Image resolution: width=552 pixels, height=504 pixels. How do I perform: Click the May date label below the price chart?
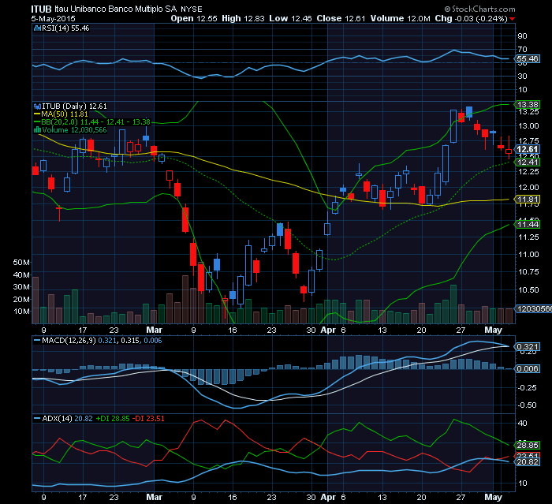click(493, 330)
